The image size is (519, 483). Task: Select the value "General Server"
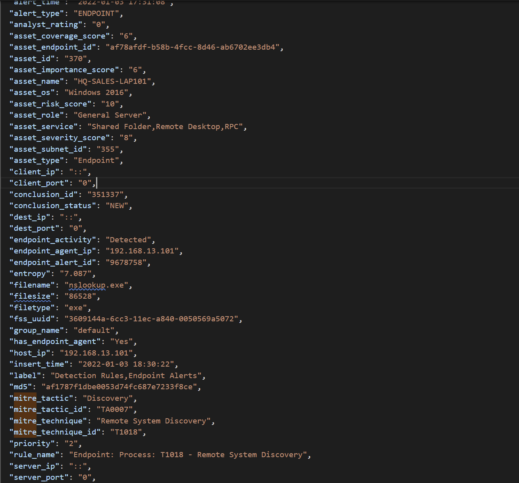tap(110, 115)
